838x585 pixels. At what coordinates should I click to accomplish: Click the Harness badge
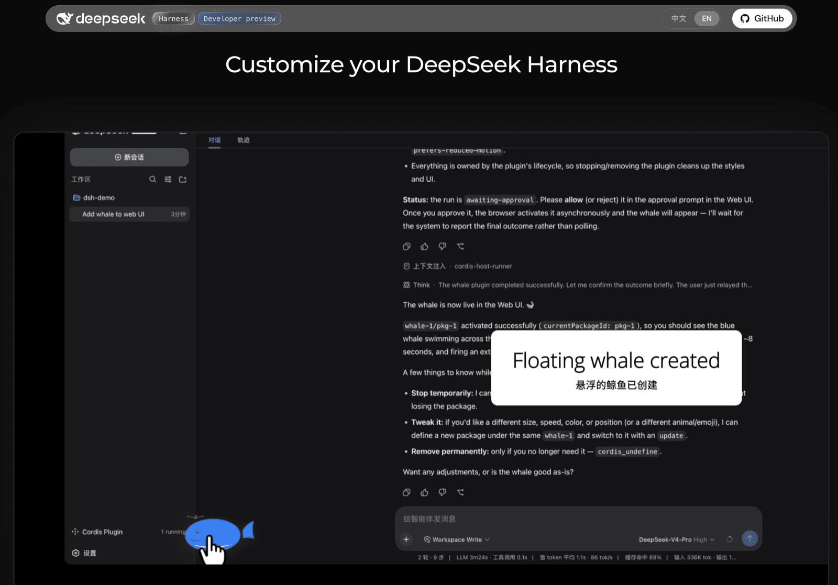[x=173, y=18]
